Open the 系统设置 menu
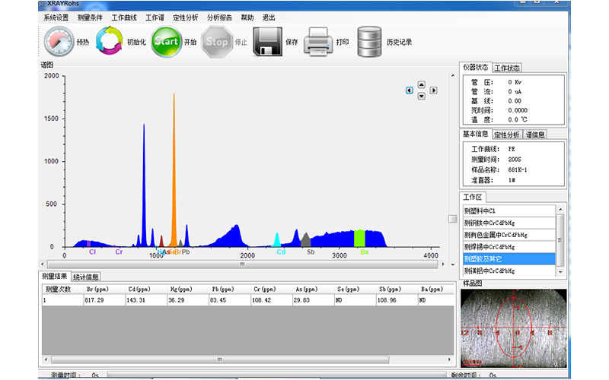 coord(56,17)
